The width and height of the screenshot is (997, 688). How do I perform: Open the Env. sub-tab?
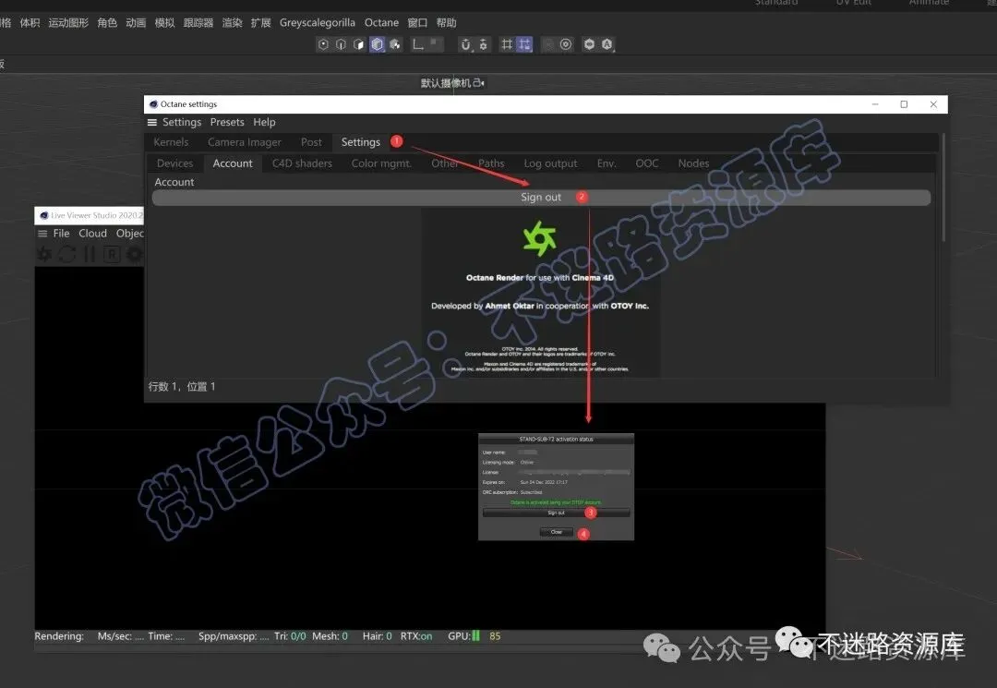[x=607, y=163]
